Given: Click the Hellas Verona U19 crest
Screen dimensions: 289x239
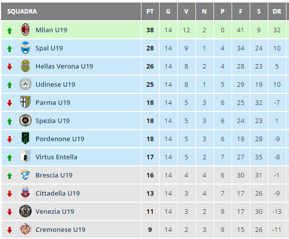Looking at the screenshot, I should point(25,66).
